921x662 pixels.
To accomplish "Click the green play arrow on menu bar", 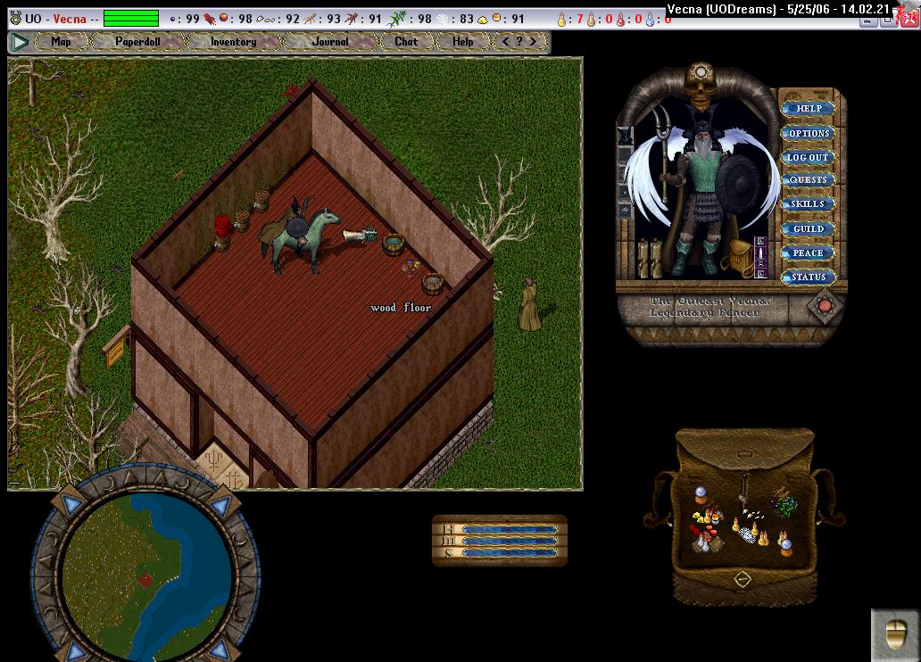I will click(20, 42).
